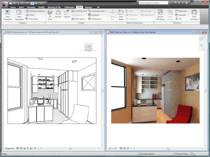Viewport: 210px width, 157px height.
Task: Click the Cascade windows button
Action: tap(180, 15)
